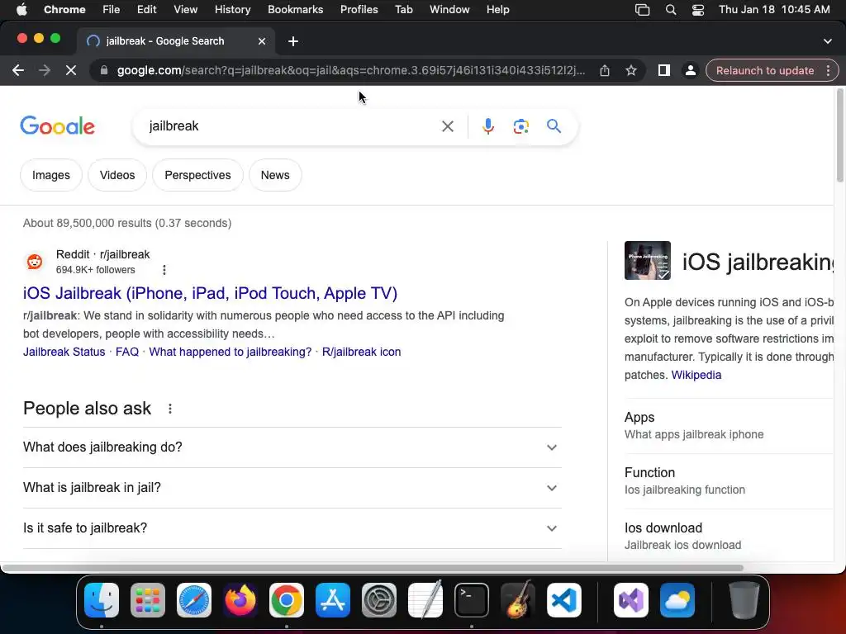This screenshot has height=634, width=846.
Task: Click the Reddit favicon of first result
Action: [x=35, y=262]
